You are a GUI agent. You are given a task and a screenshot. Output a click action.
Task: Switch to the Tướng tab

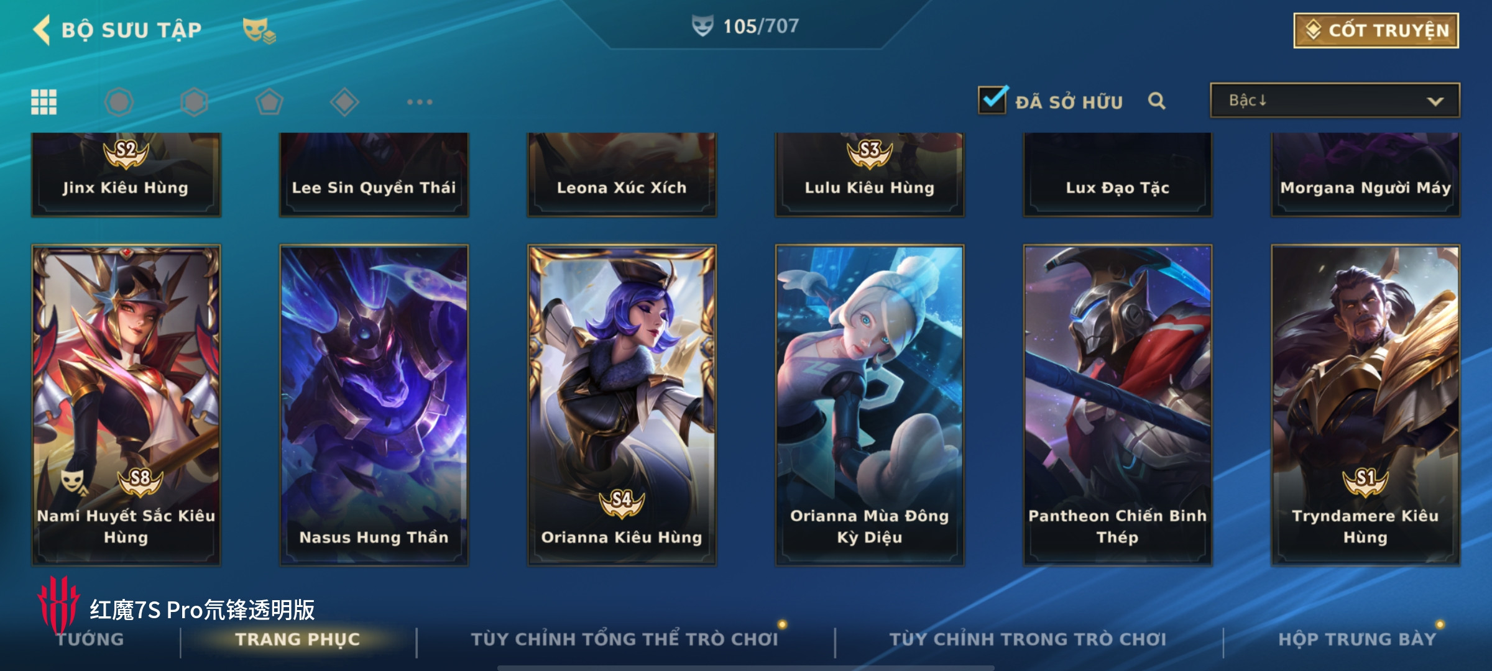[90, 639]
